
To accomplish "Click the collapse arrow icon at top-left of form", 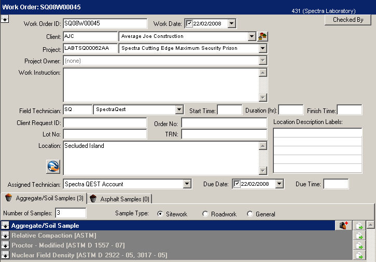I will pos(5,19).
